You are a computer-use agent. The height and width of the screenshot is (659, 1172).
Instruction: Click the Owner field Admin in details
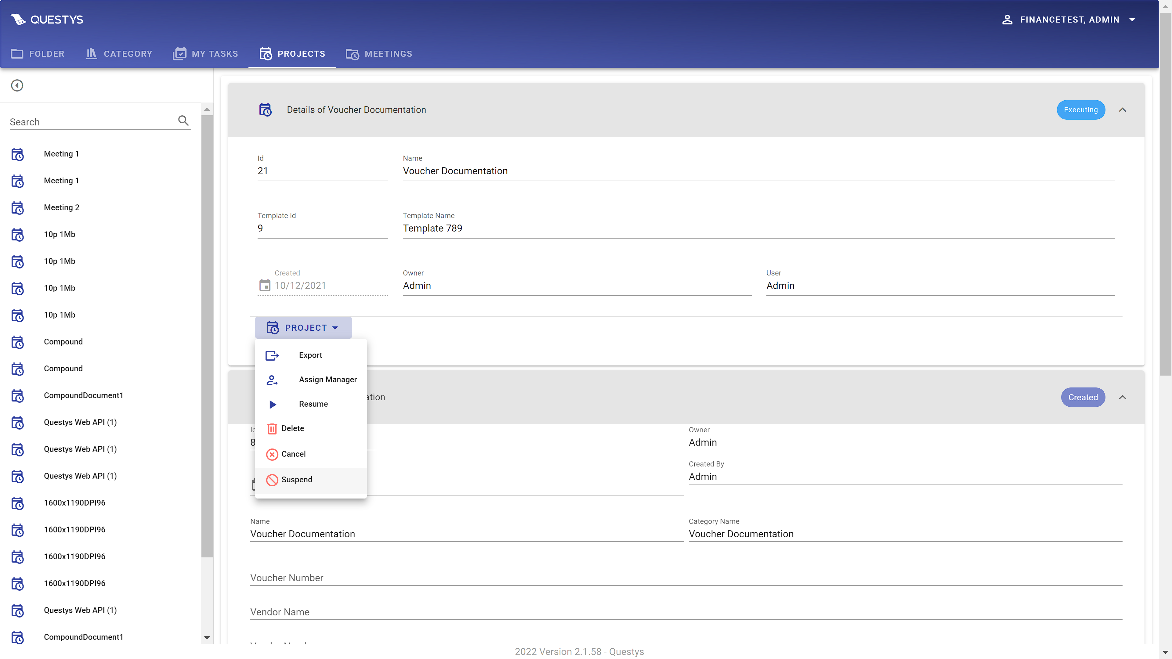pos(577,286)
